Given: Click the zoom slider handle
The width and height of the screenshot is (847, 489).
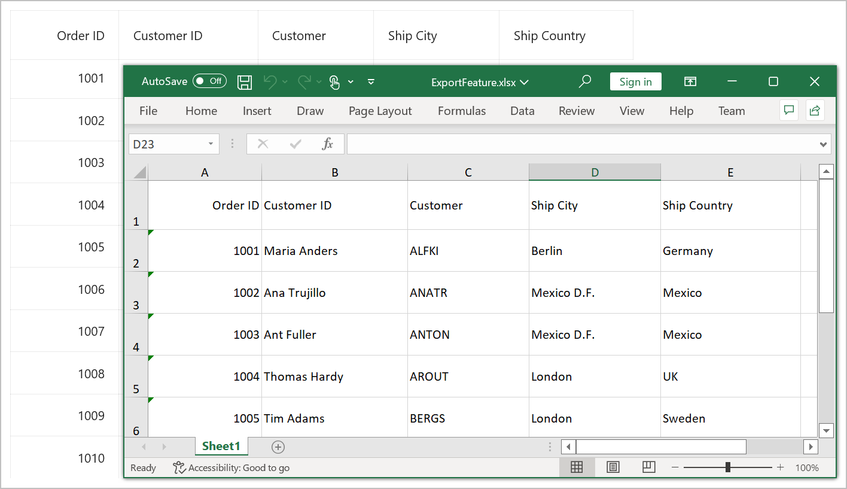Looking at the screenshot, I should click(x=728, y=467).
